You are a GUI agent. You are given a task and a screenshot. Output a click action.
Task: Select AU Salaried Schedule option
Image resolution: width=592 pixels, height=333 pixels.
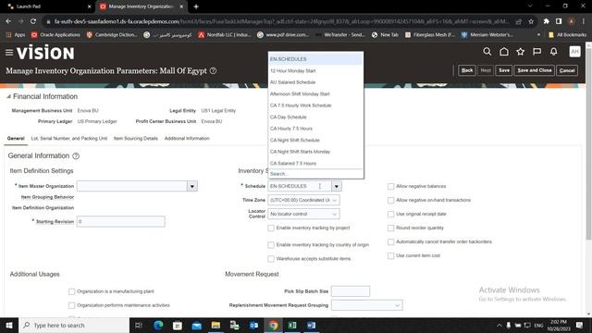[x=315, y=82]
